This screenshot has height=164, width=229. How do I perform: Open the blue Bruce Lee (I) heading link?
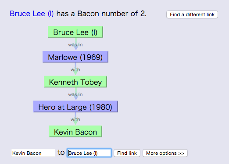tap(32, 14)
